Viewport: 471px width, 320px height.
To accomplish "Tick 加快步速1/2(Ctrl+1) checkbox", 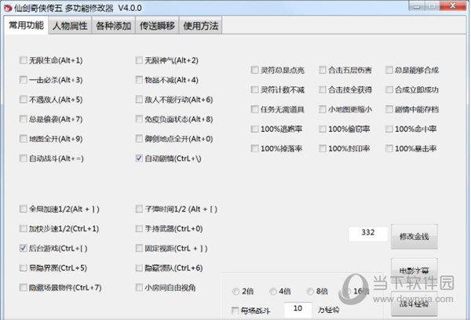I will (23, 228).
